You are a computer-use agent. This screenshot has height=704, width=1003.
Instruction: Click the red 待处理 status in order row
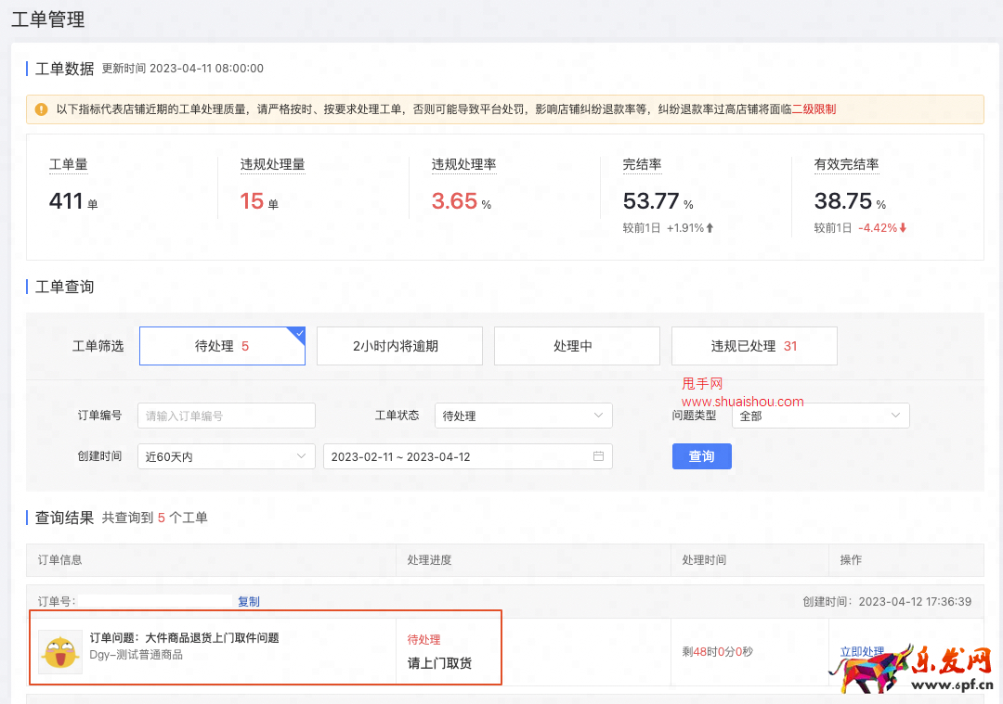coord(423,639)
